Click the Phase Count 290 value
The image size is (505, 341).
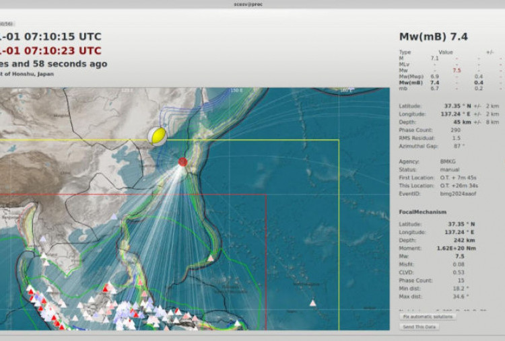click(x=455, y=130)
